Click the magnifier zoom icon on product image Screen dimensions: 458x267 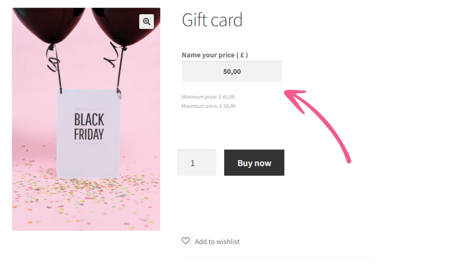pyautogui.click(x=146, y=21)
